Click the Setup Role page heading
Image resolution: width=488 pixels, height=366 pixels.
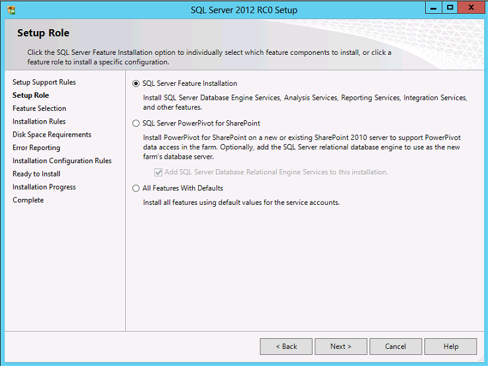click(x=43, y=33)
